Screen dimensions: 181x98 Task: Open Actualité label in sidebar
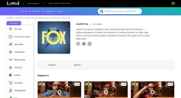19,44
